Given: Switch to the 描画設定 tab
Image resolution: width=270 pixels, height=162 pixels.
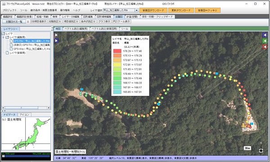Looking at the screenshot, I should [x=8, y=17].
